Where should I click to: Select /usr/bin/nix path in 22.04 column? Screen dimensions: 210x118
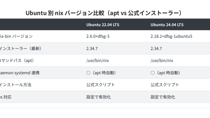(97, 61)
